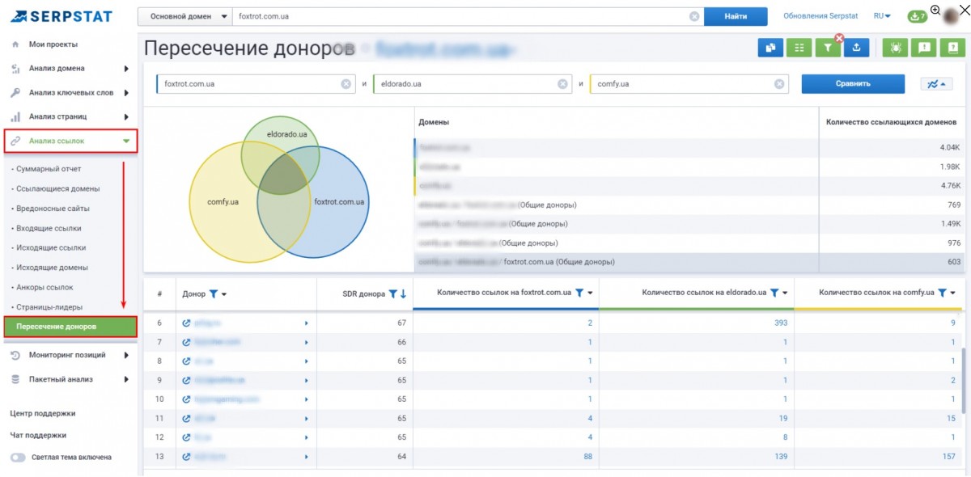Select Анкоры ссылок in the sidebar
971x477 pixels.
(45, 287)
